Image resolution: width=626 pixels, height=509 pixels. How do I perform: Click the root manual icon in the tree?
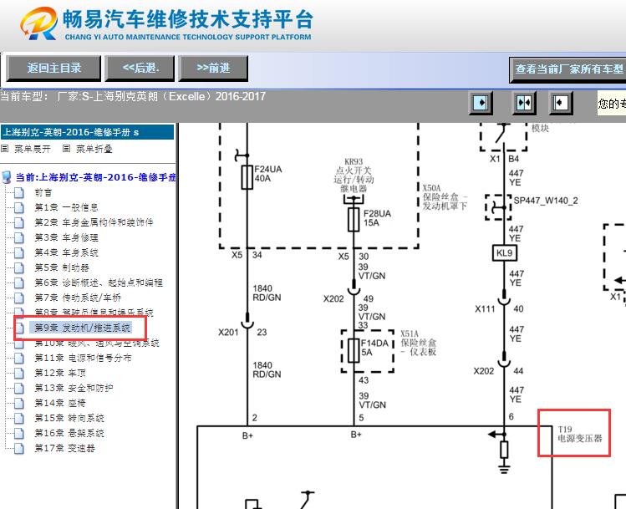point(7,177)
